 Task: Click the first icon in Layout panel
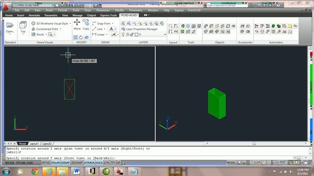click(170, 26)
